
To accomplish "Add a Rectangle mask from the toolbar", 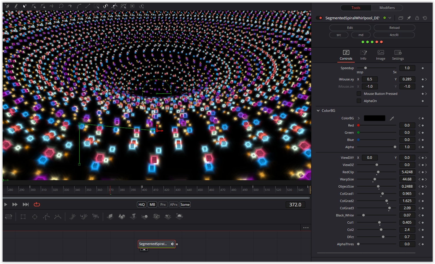I will [x=23, y=217].
